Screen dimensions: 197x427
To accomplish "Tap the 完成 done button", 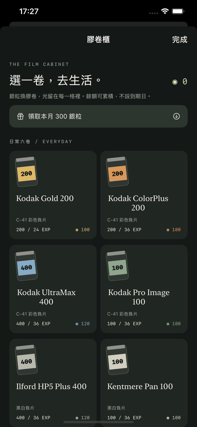I will click(180, 39).
